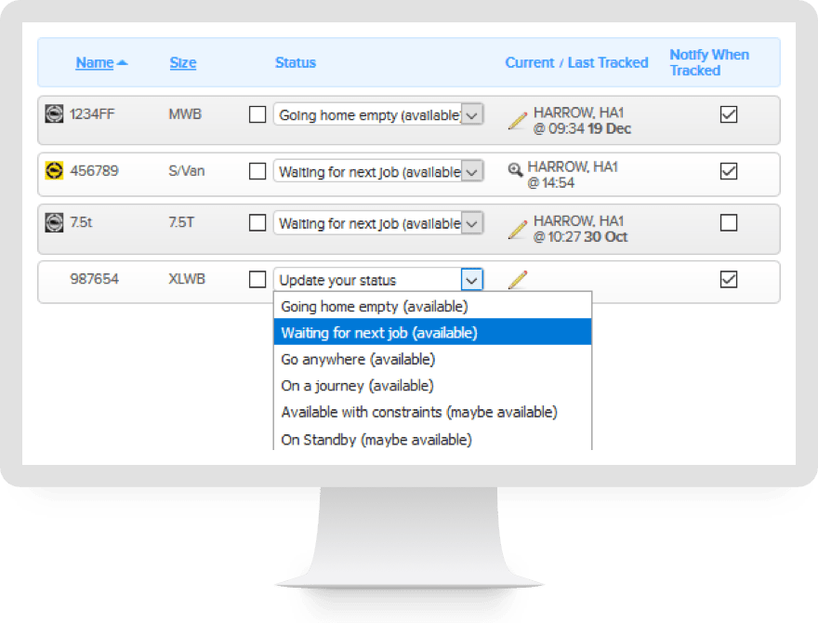Choose On a journey (available) option
This screenshot has width=818, height=623.
click(432, 386)
